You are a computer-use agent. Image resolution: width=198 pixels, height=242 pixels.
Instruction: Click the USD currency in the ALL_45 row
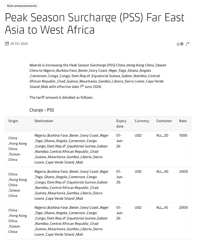click(138, 208)
